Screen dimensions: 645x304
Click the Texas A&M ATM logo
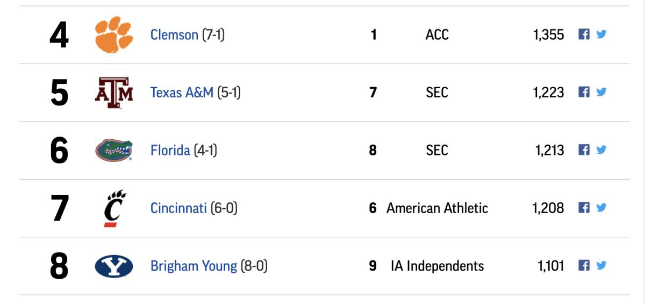pyautogui.click(x=113, y=93)
